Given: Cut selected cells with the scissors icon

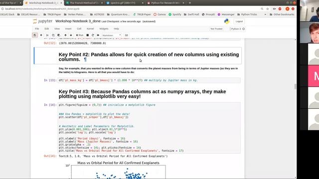Looking at the screenshot, I should 47,35.
